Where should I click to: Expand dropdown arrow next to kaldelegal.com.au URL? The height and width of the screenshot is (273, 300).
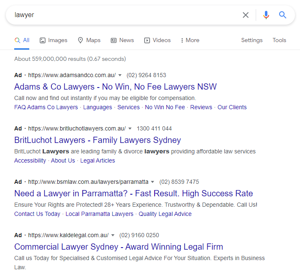[x=113, y=235]
